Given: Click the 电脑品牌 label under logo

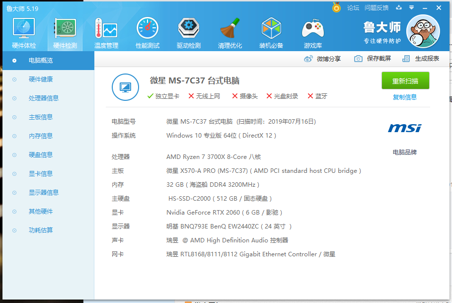Looking at the screenshot, I should [x=405, y=152].
